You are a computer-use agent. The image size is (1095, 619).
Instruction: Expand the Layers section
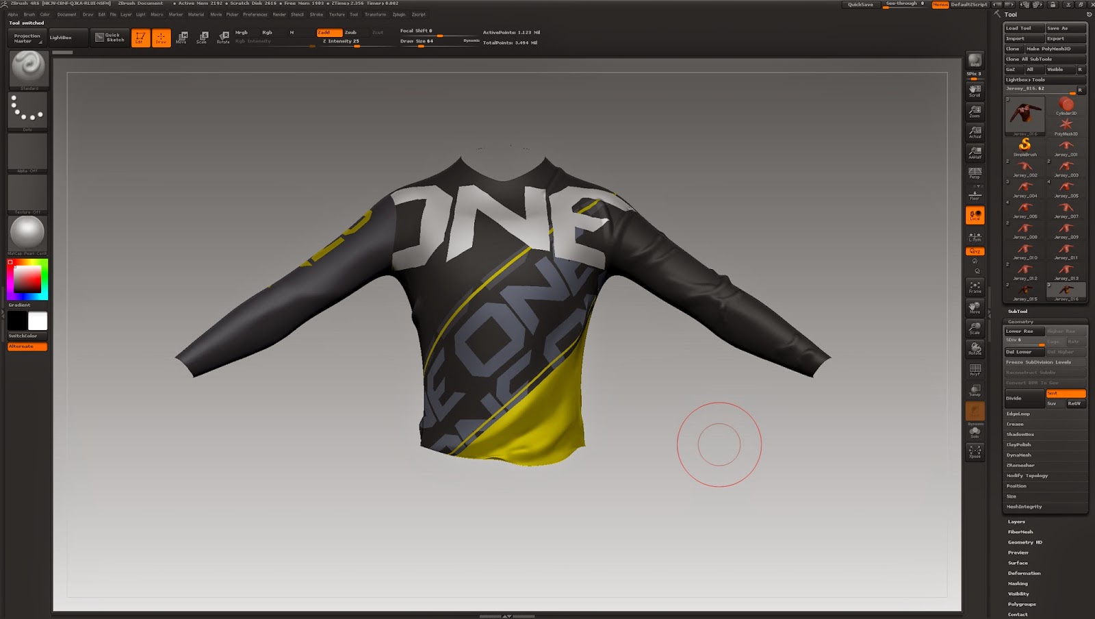(x=1016, y=521)
